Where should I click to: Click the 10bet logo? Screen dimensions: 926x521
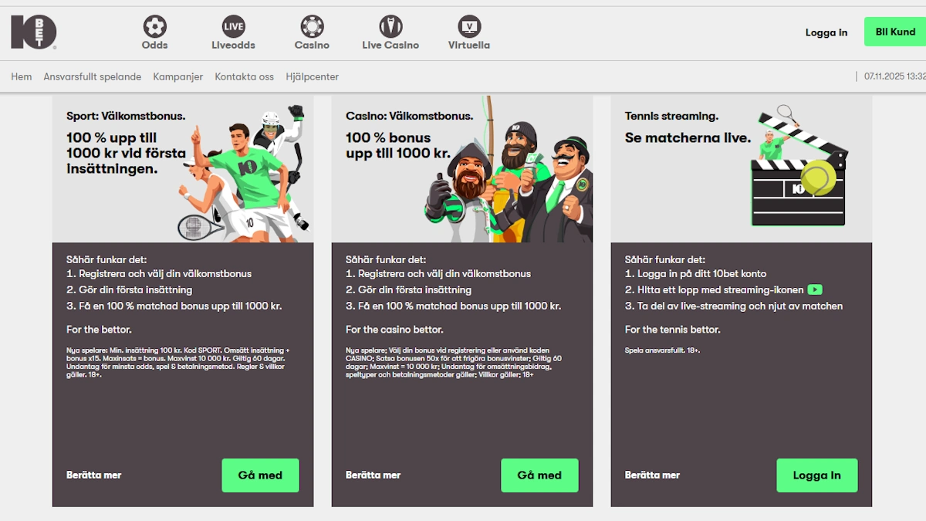coord(33,32)
